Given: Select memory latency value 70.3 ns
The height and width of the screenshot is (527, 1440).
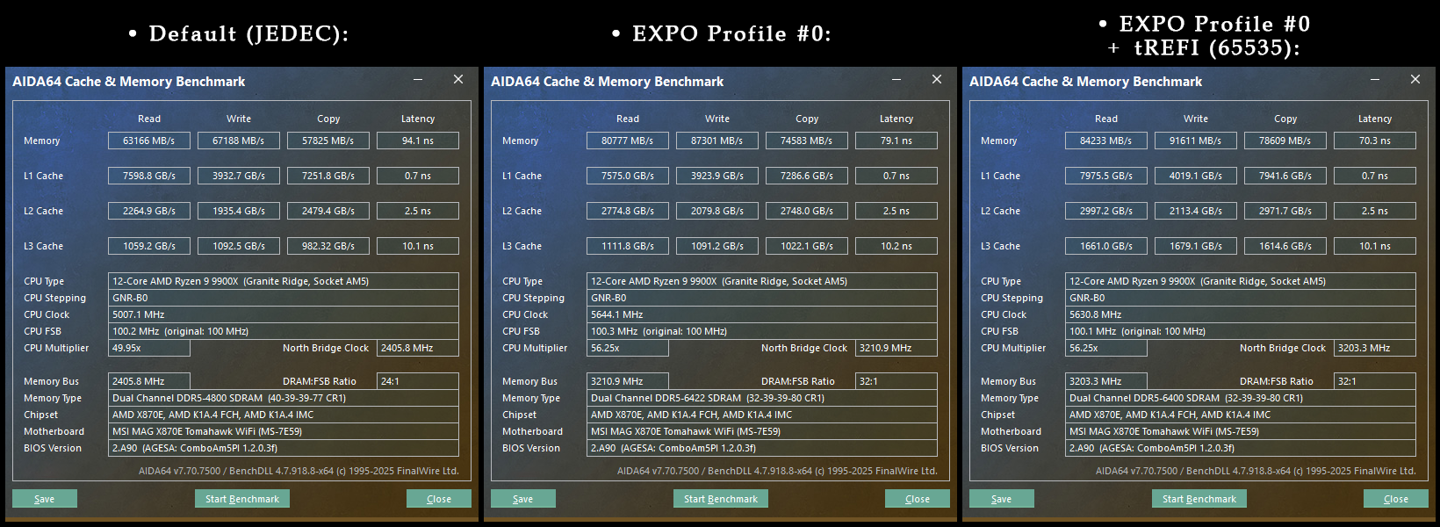Looking at the screenshot, I should tap(1375, 141).
